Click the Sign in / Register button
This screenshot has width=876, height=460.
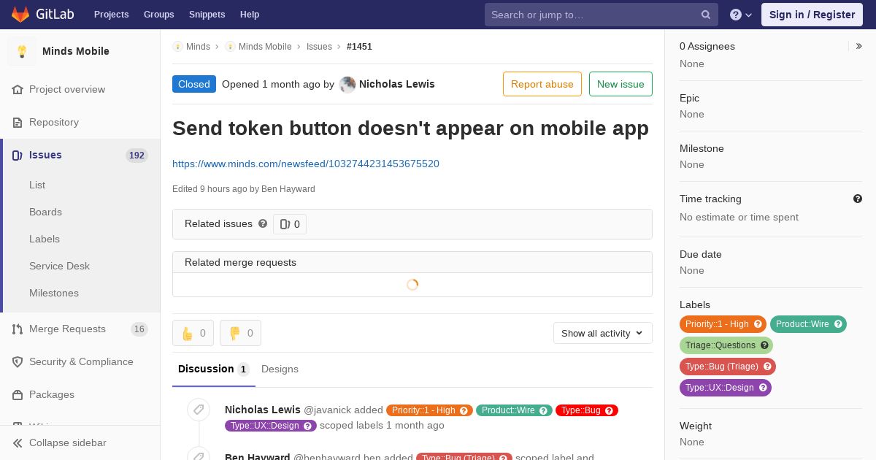[812, 15]
